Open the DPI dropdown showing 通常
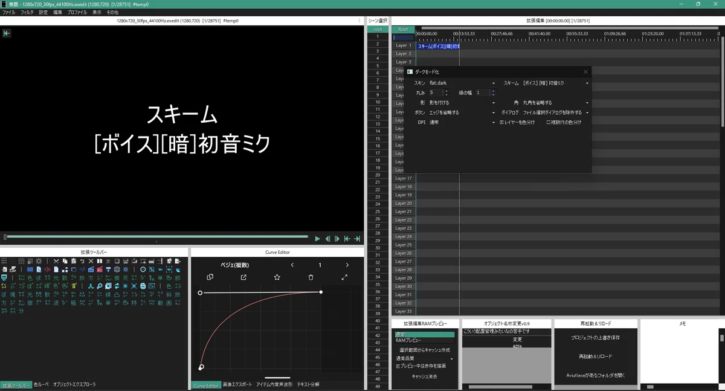This screenshot has height=391, width=725. [462, 122]
